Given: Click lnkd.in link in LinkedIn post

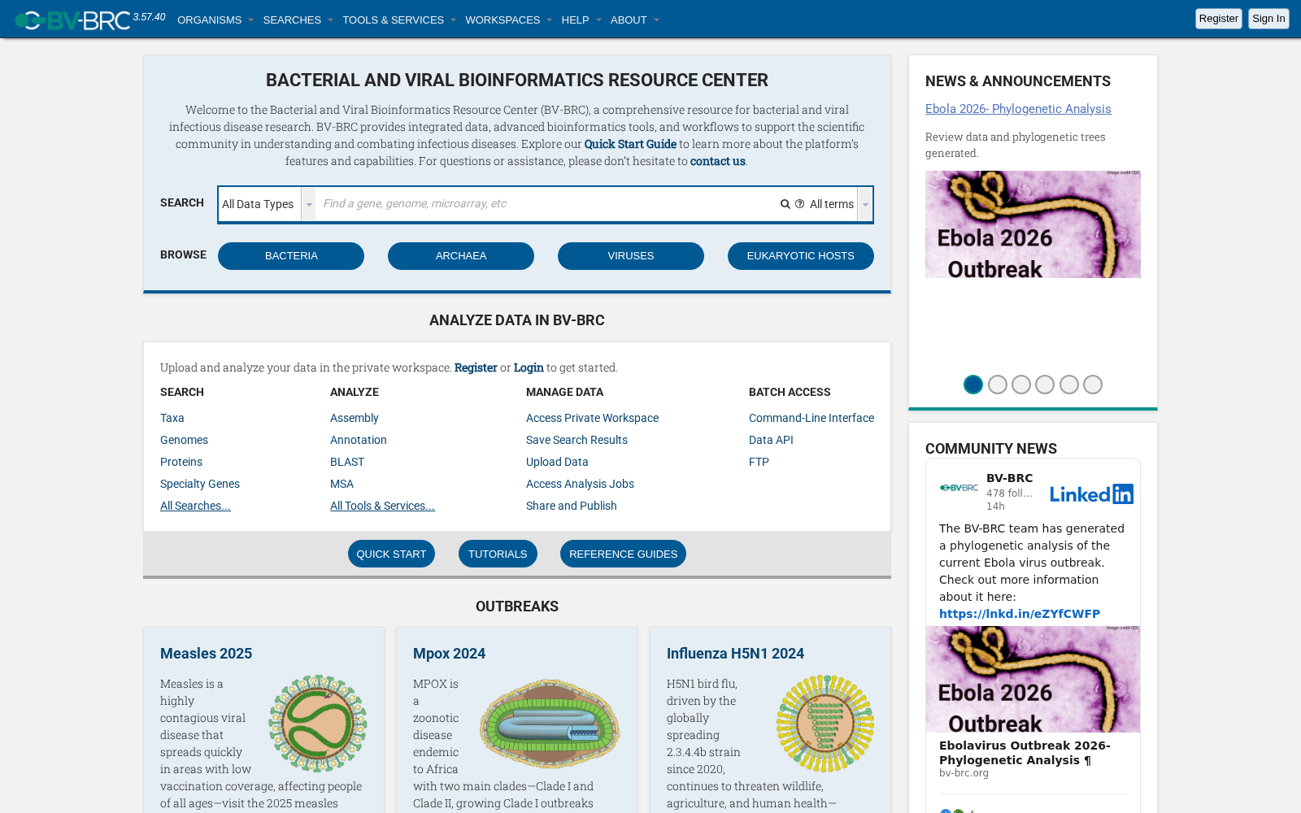Looking at the screenshot, I should [x=1020, y=614].
